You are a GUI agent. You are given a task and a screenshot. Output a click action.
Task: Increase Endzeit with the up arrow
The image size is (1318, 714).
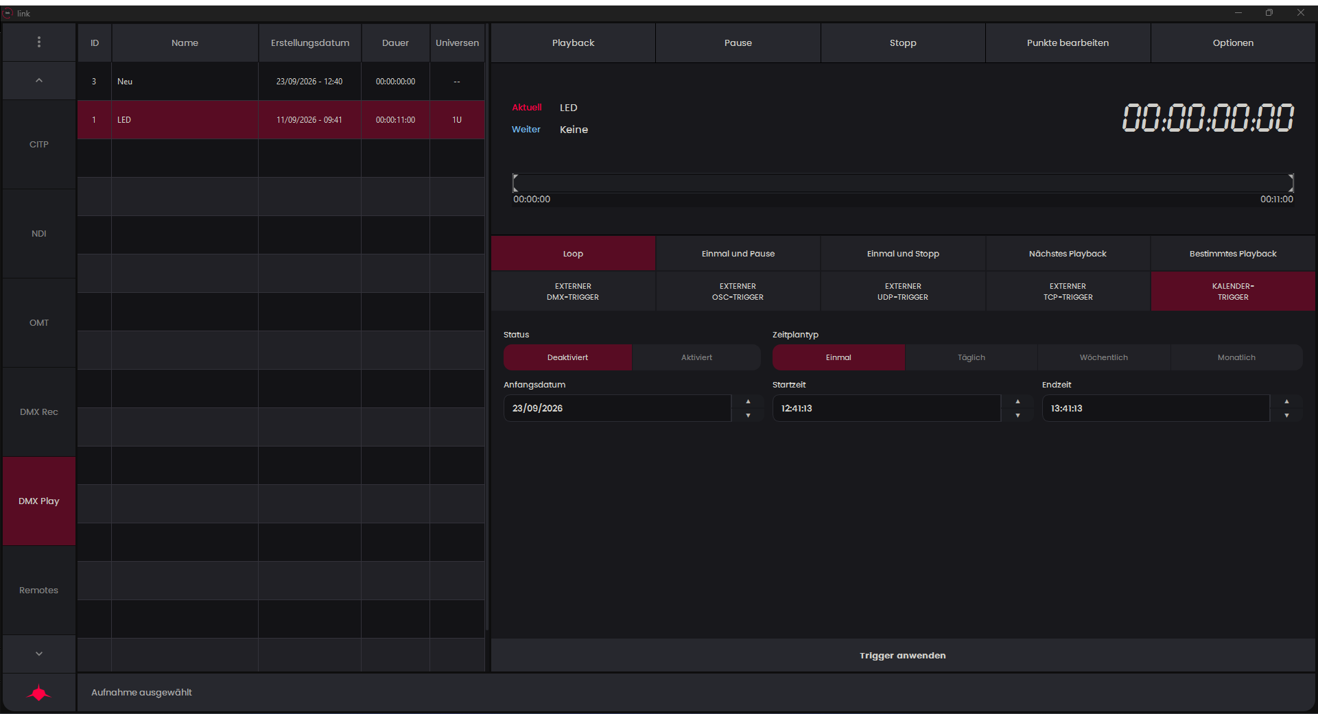(x=1286, y=401)
